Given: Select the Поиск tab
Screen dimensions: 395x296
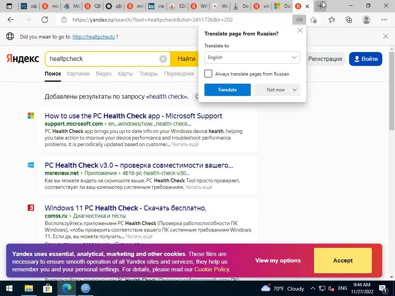Looking at the screenshot, I should [x=53, y=74].
